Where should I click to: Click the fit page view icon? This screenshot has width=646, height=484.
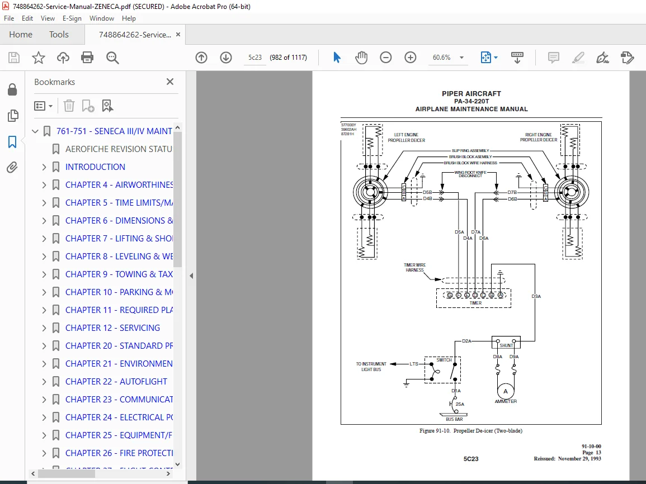485,58
